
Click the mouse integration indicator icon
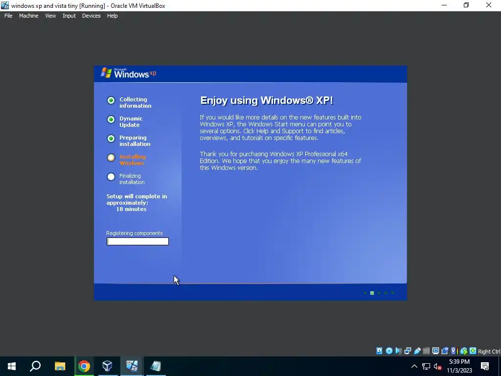pos(464,351)
